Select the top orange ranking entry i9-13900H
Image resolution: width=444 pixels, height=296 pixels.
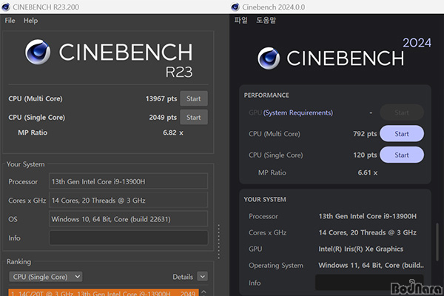(x=104, y=292)
